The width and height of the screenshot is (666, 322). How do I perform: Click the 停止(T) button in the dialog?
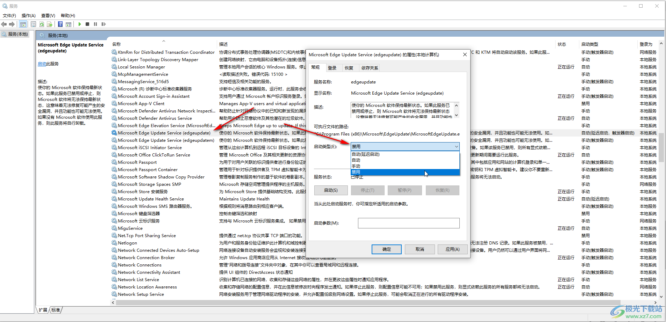[367, 190]
